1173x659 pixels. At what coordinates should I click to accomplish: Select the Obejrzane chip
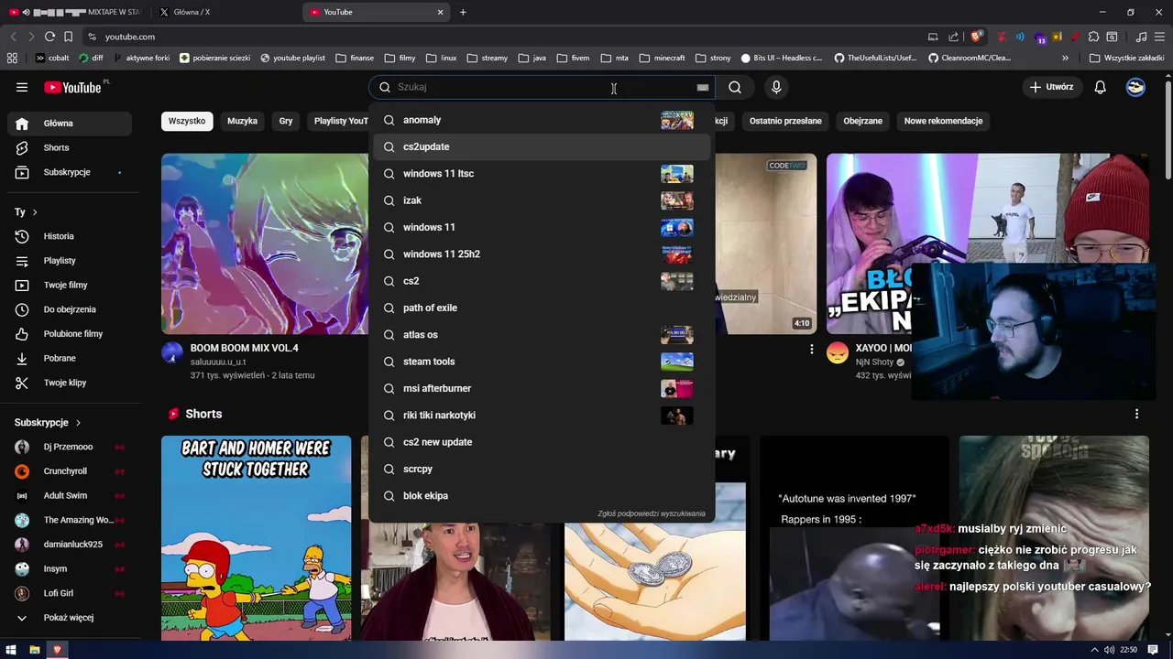tap(862, 121)
